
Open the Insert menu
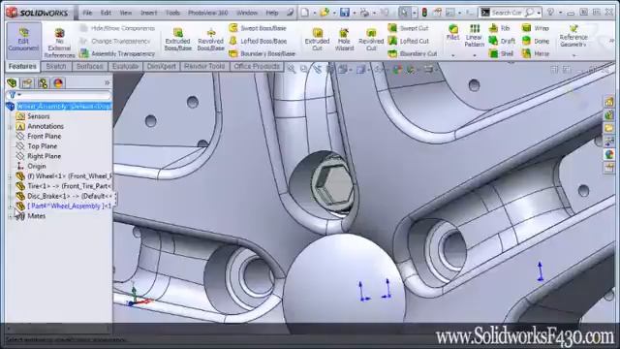click(148, 13)
